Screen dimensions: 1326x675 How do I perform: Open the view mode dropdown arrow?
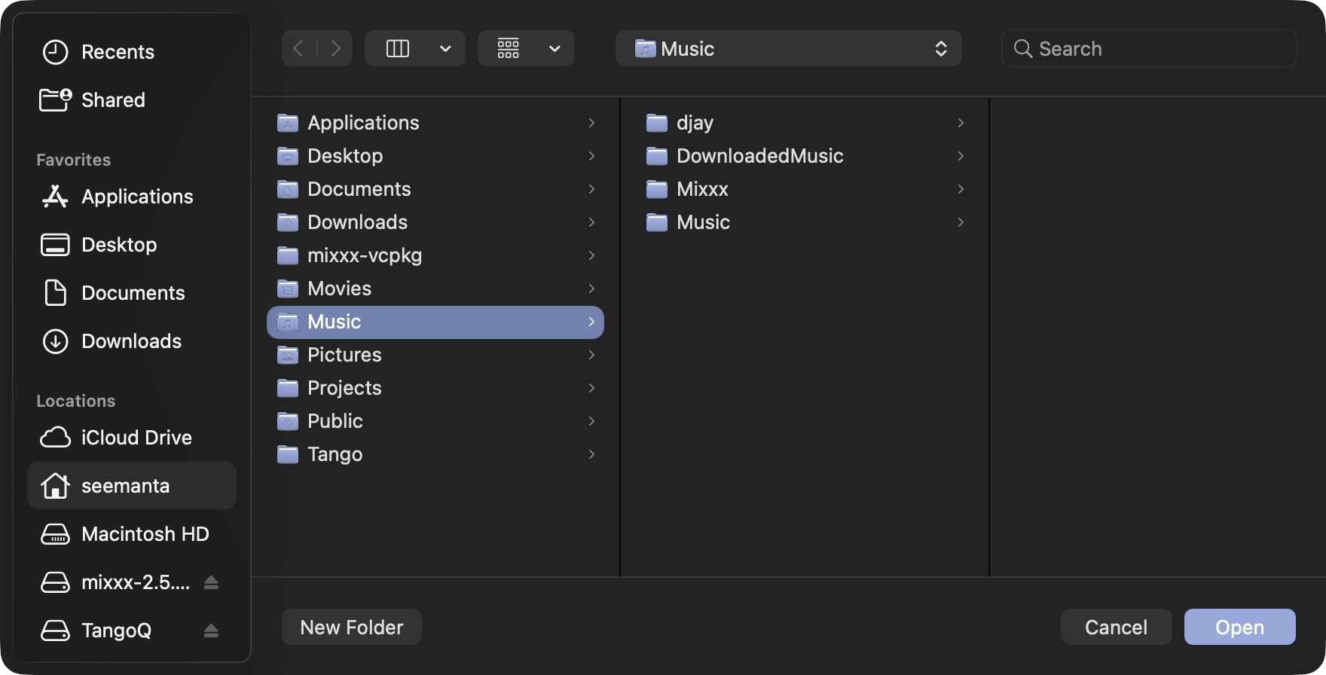446,49
